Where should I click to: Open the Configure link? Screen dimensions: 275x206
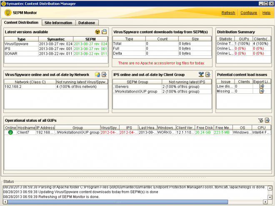[x=249, y=13]
